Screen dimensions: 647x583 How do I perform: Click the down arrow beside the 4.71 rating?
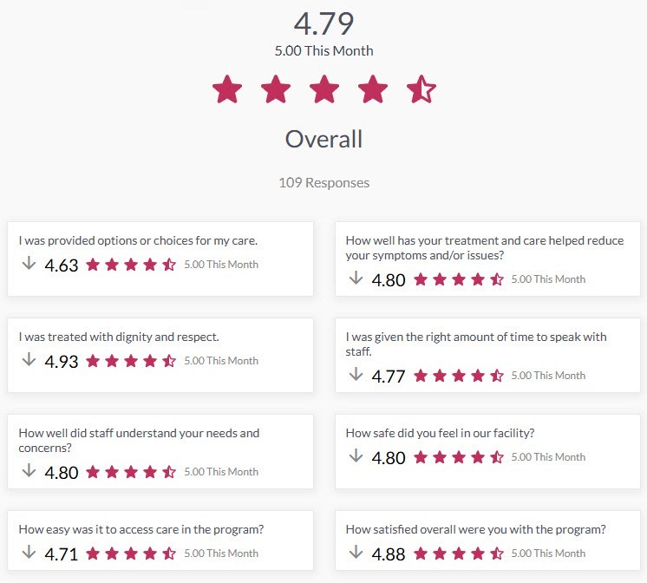(29, 552)
